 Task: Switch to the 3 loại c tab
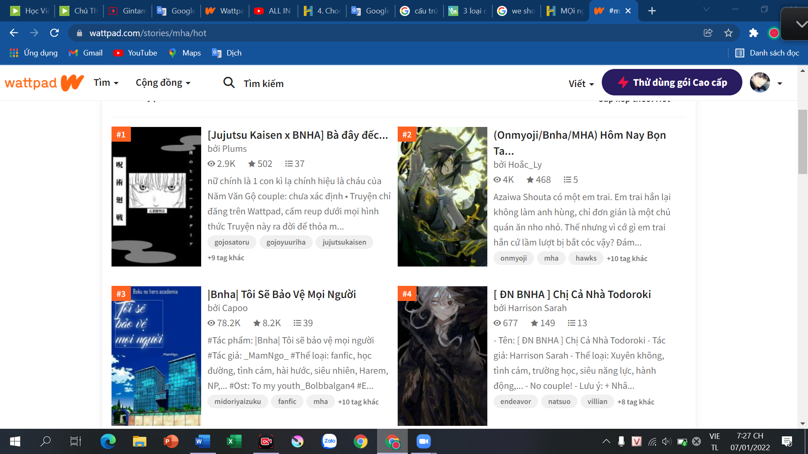pos(468,11)
